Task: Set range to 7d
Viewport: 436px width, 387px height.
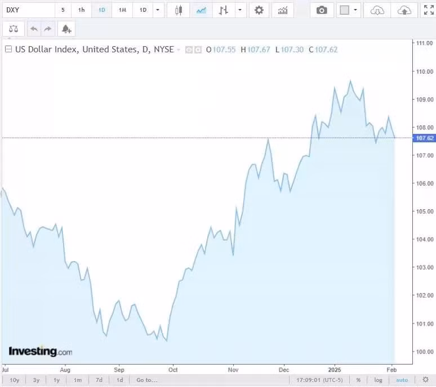Action: click(99, 380)
